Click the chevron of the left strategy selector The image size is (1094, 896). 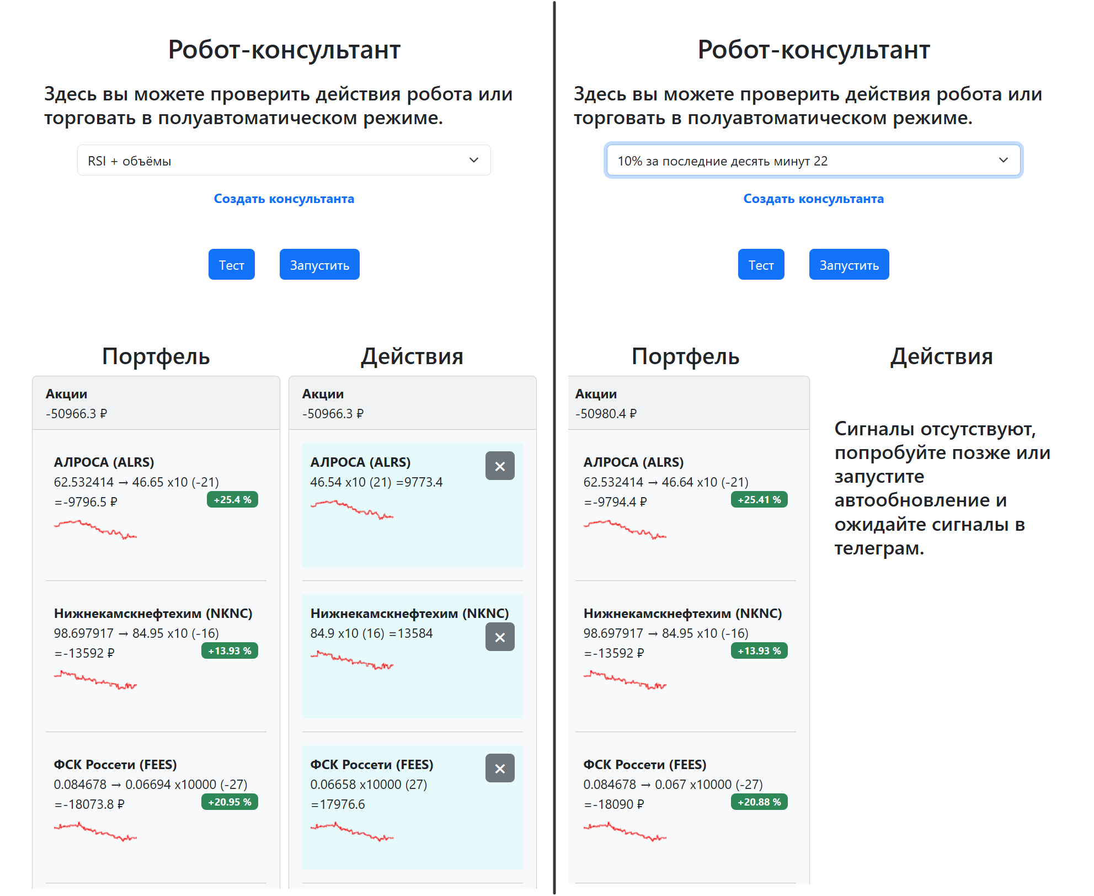click(x=474, y=161)
